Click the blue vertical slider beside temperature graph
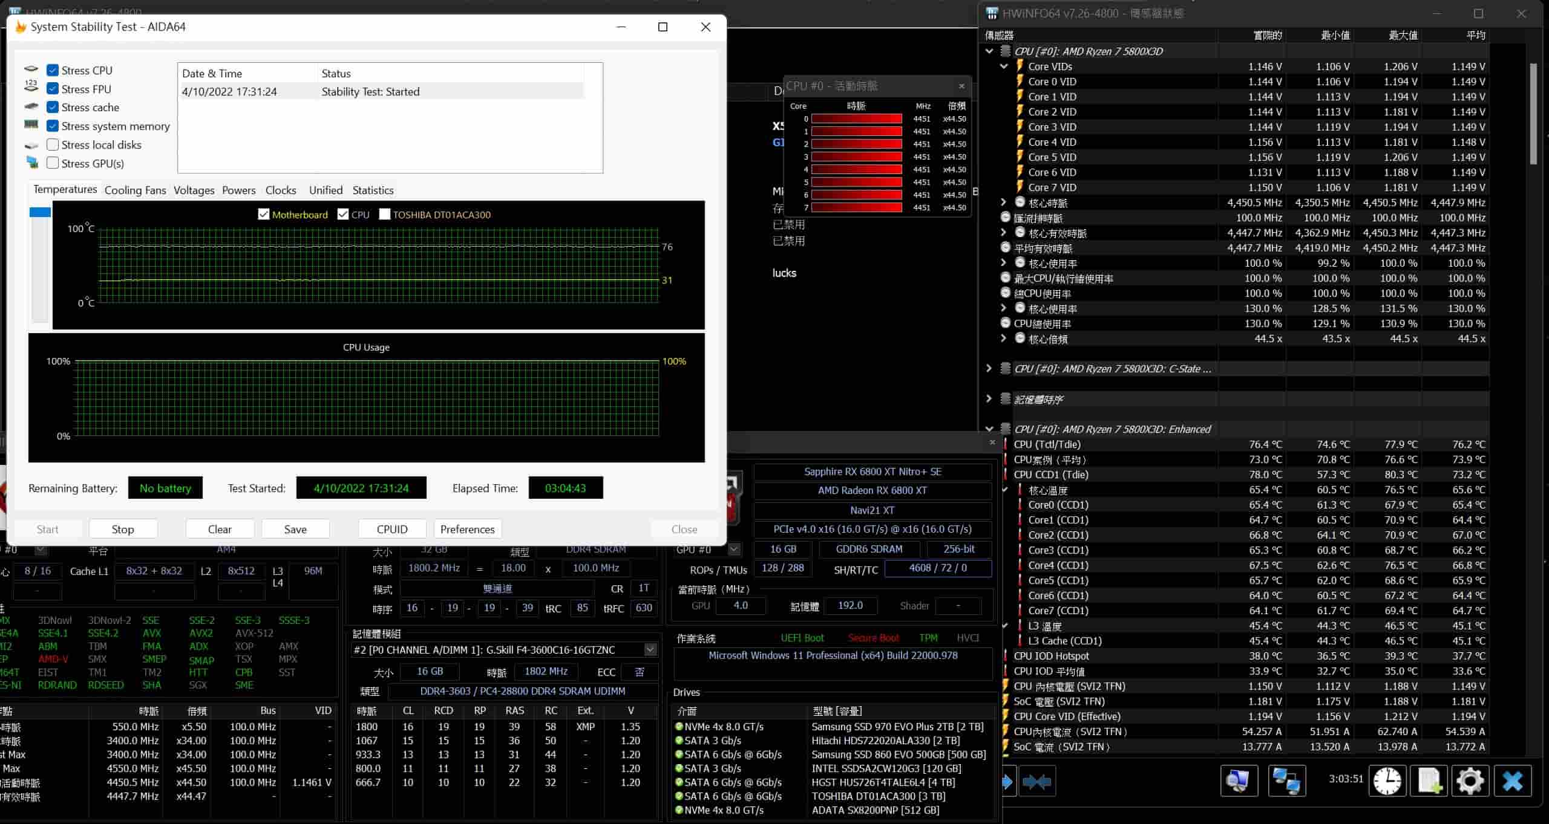This screenshot has width=1549, height=824. tap(40, 212)
